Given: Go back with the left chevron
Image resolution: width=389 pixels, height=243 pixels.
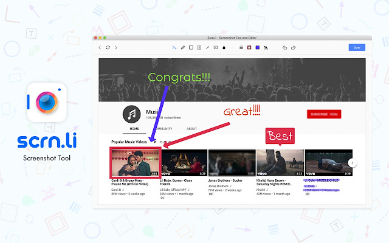Looking at the screenshot, I should [x=100, y=47].
